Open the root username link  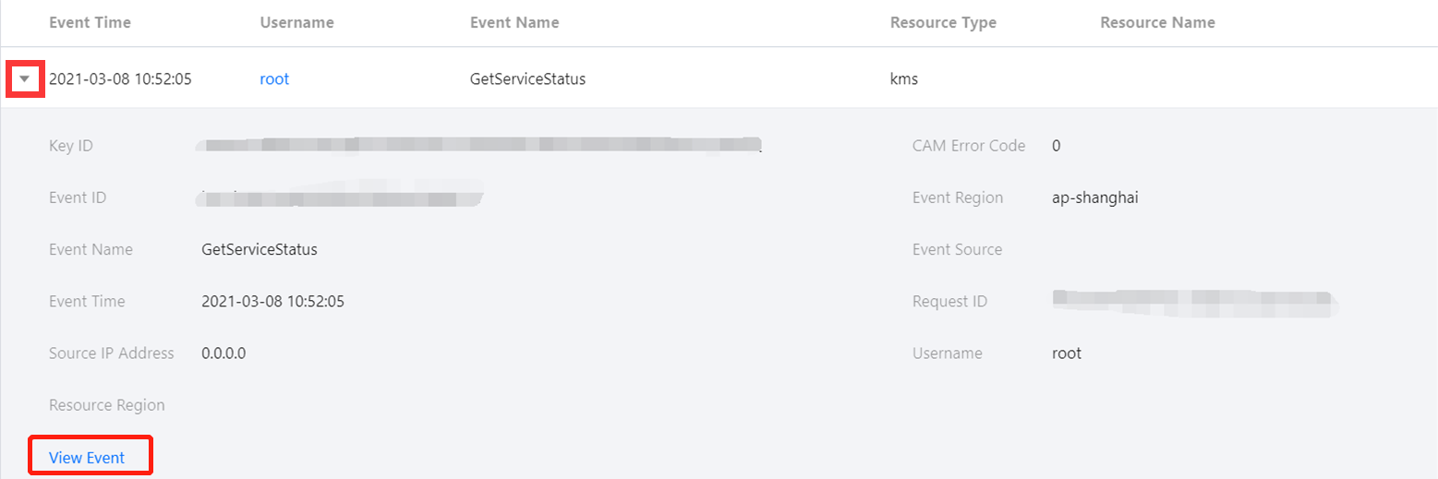(x=274, y=79)
